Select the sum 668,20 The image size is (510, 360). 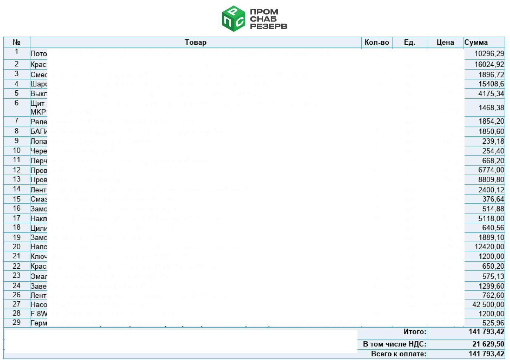[493, 161]
